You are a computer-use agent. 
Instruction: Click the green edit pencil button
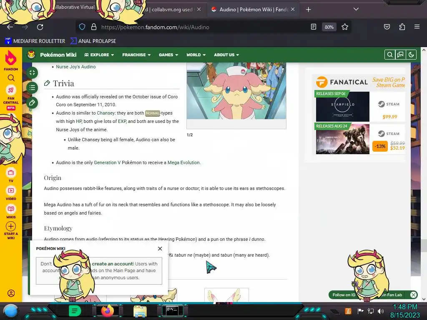pyautogui.click(x=32, y=102)
